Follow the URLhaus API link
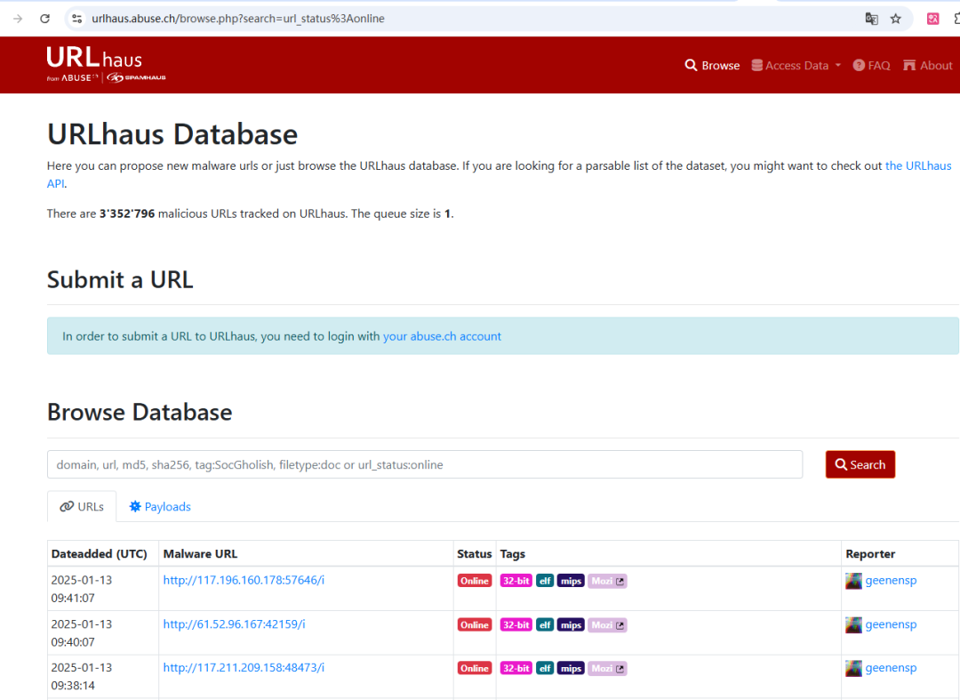The height and width of the screenshot is (700, 960). click(x=918, y=166)
